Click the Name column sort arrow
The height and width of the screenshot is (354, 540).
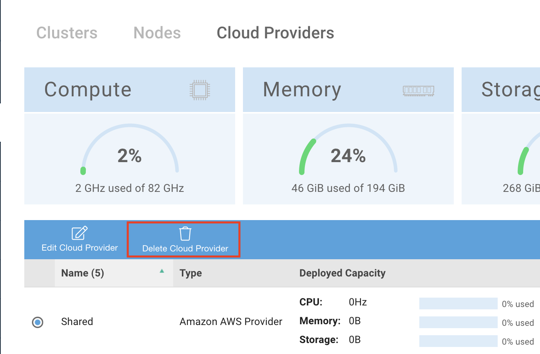tap(162, 271)
